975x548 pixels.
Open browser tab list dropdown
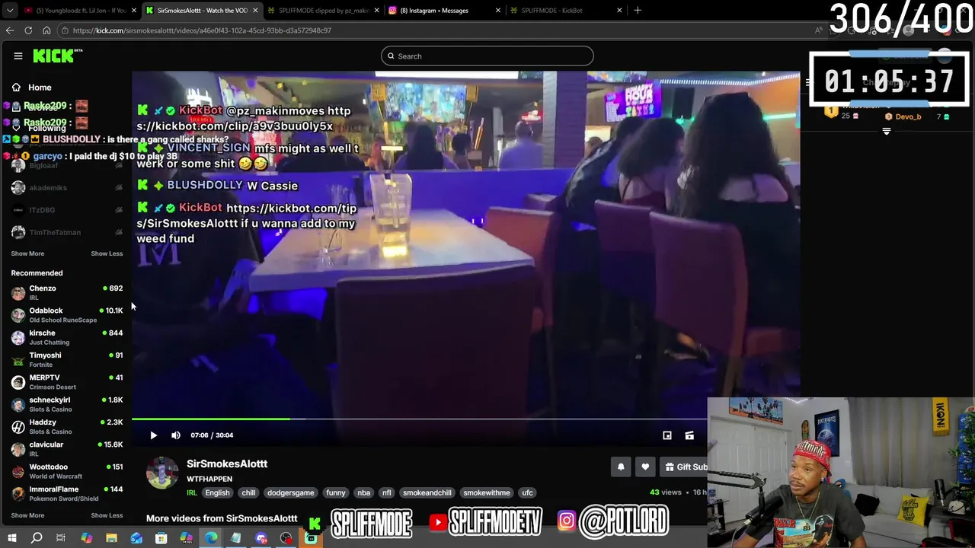coord(8,11)
